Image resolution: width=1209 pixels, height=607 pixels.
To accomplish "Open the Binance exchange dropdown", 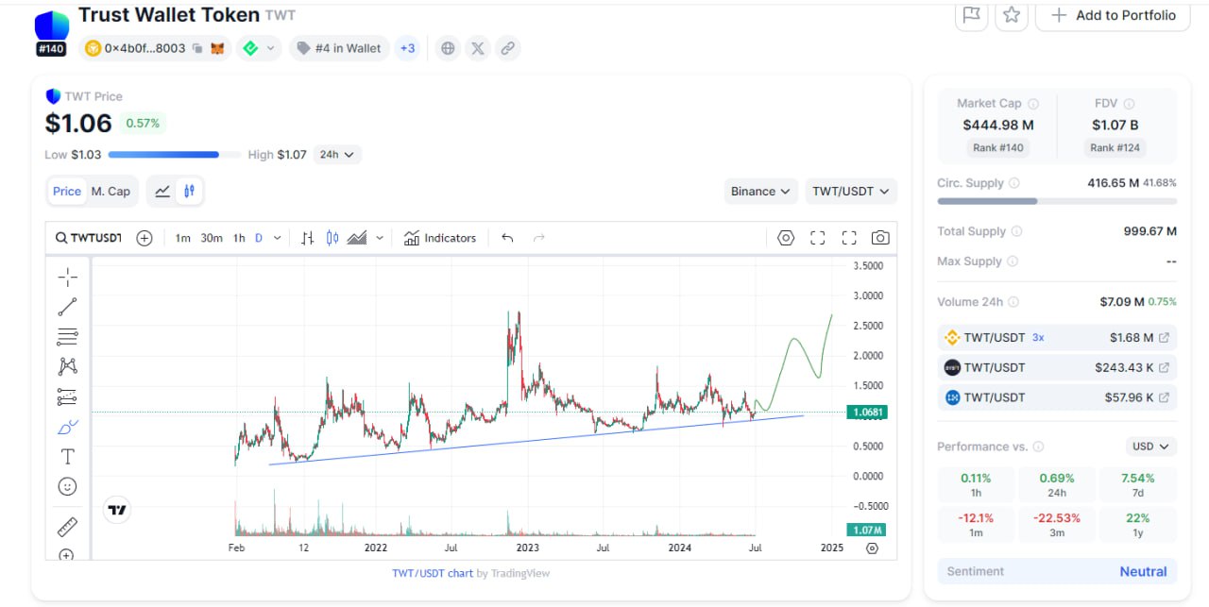I will (x=760, y=192).
